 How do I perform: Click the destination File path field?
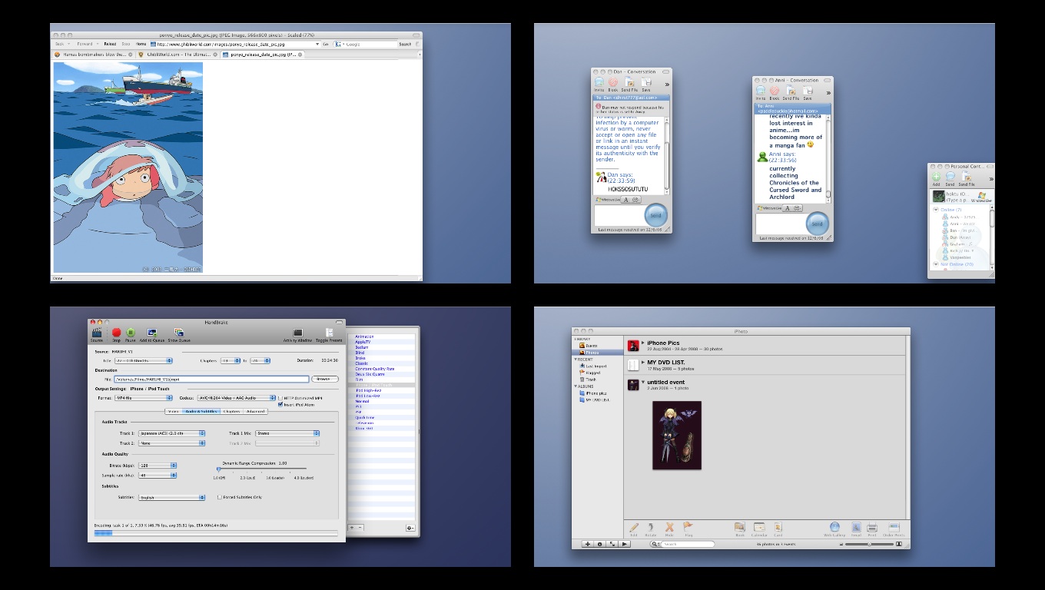tap(211, 379)
